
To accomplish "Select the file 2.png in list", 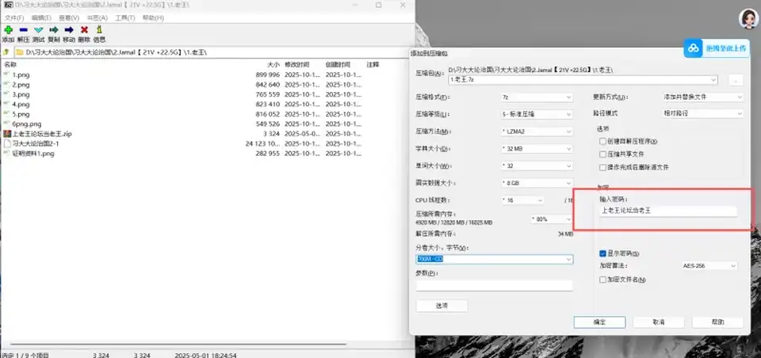I will click(21, 85).
